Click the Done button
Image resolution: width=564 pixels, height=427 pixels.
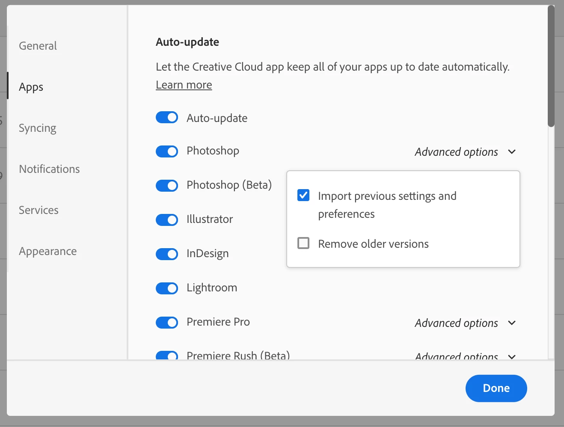496,388
